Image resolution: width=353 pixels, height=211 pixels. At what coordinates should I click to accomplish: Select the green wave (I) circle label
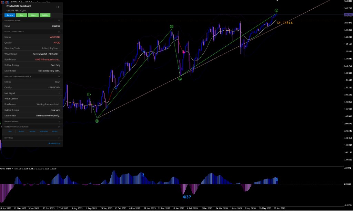(89, 95)
